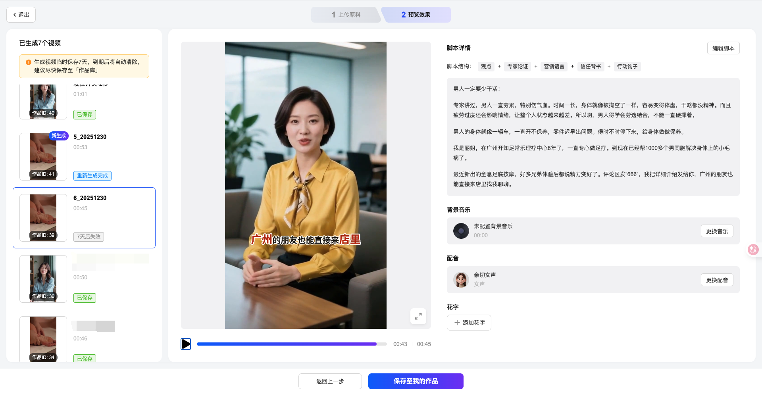Select step 2 预览效果 tab
This screenshot has height=394, width=762.
(416, 15)
